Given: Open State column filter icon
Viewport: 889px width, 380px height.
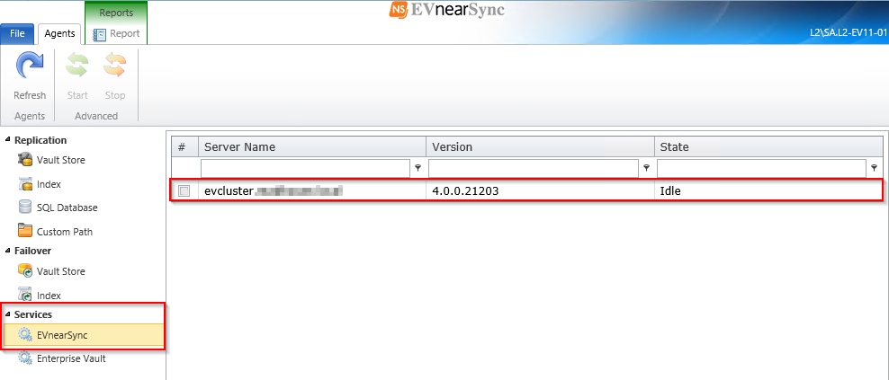Looking at the screenshot, I should click(x=875, y=168).
